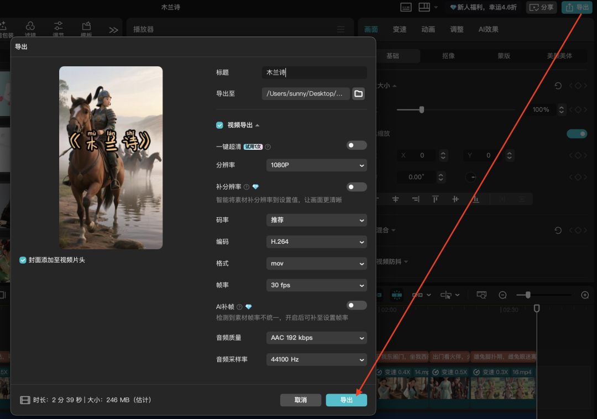Click the timeline zoom out magnifier

(502, 295)
